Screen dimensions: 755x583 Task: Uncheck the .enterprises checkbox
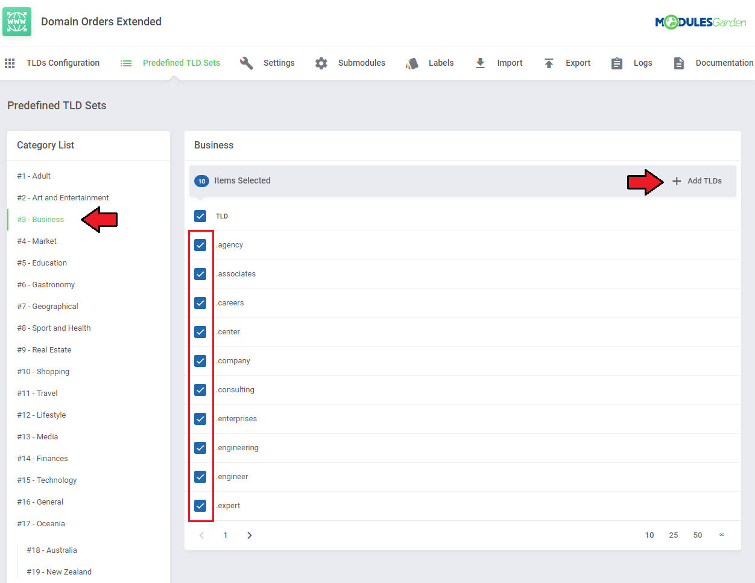click(x=200, y=419)
